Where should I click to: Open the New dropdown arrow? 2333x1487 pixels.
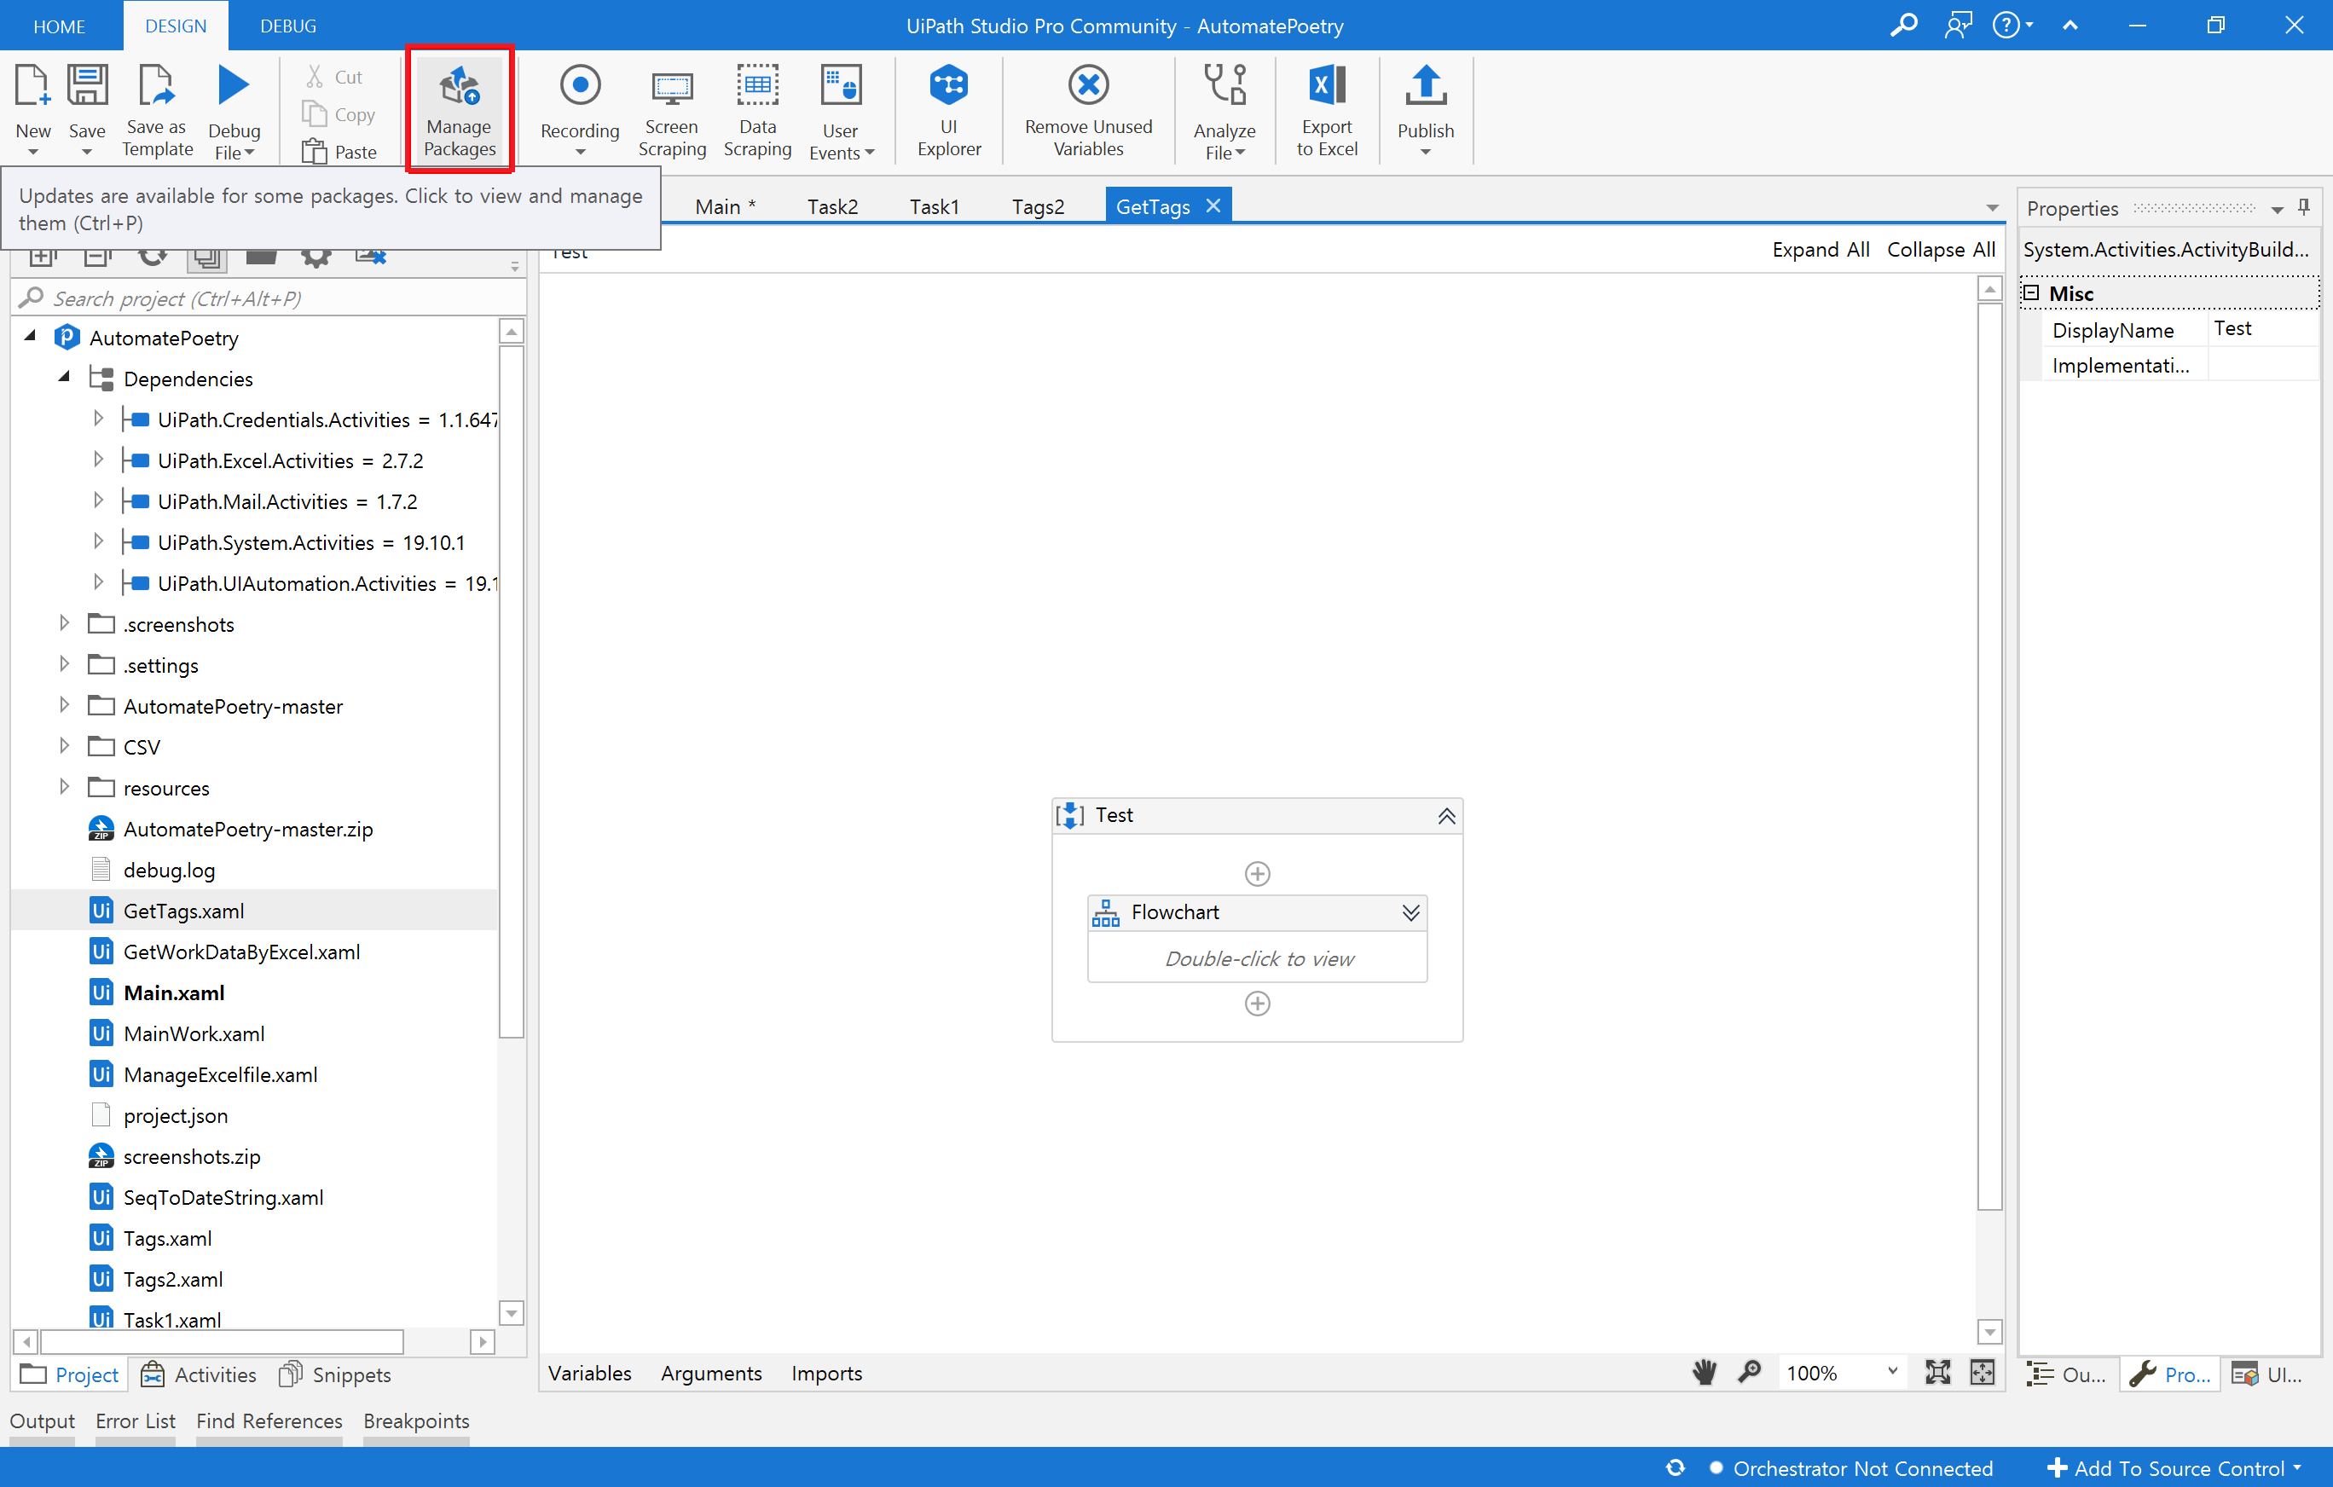[x=33, y=151]
